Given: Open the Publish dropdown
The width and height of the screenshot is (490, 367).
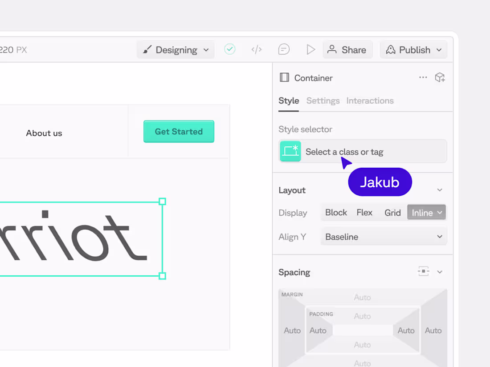Looking at the screenshot, I should [414, 50].
